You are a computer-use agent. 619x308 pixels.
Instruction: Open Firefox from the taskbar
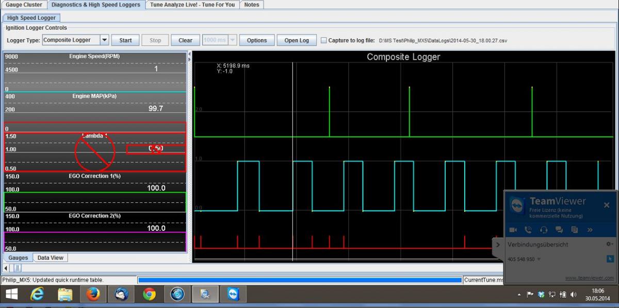[93, 294]
